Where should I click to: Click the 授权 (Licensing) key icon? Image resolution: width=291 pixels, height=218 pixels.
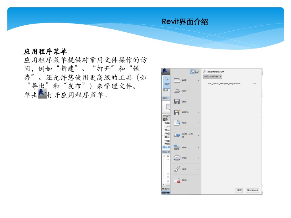pos(177,169)
